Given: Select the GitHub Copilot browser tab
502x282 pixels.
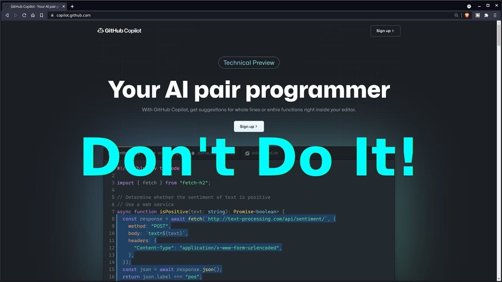Looking at the screenshot, I should (x=34, y=6).
